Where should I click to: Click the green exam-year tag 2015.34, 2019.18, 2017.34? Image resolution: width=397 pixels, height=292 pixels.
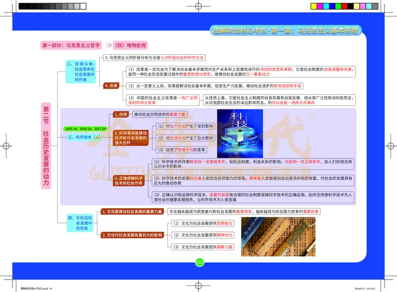(85, 129)
